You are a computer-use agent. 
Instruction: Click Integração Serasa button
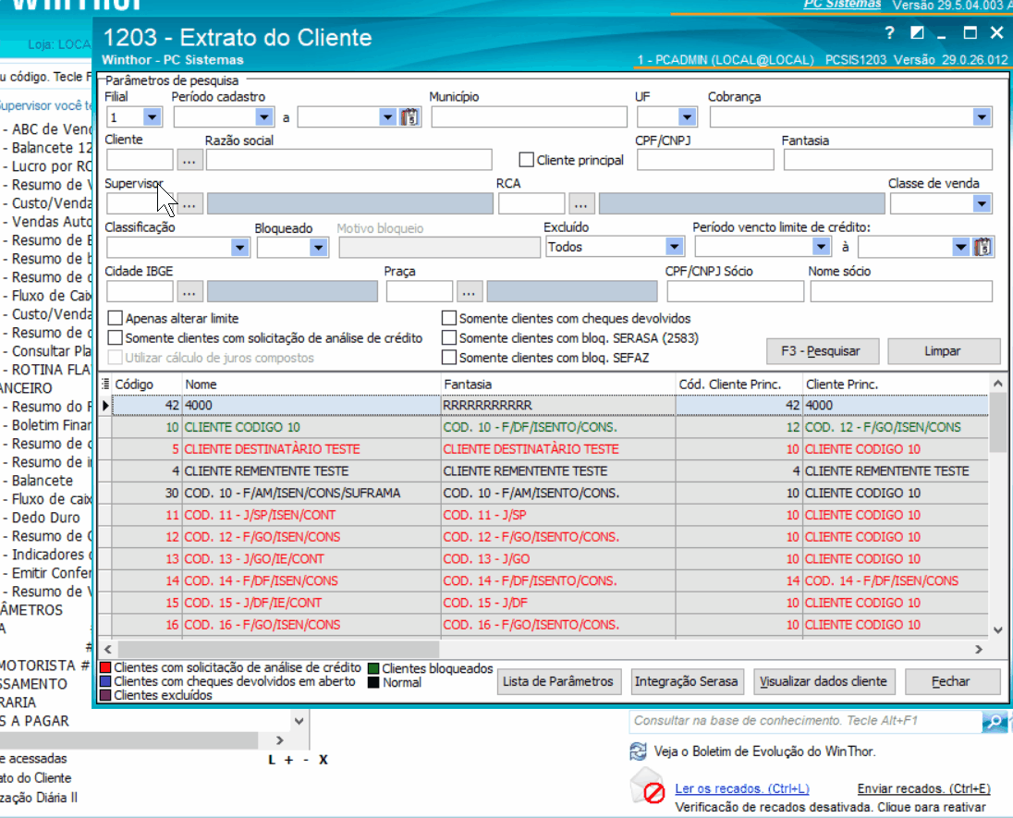(686, 682)
